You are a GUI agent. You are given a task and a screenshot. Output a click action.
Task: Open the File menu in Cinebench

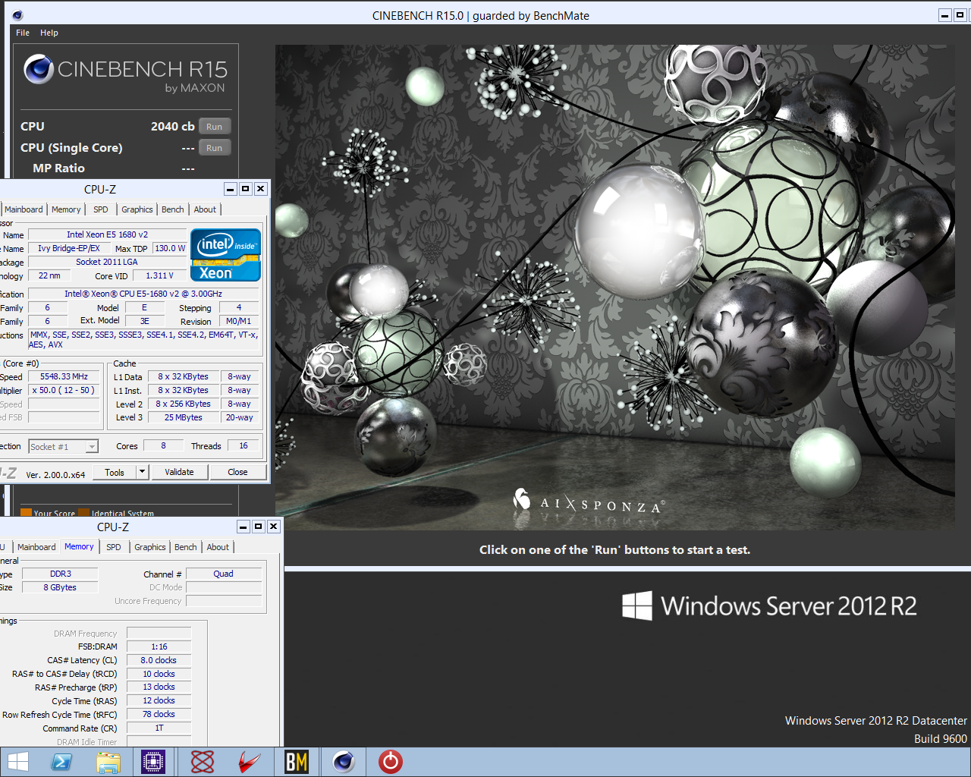point(23,33)
